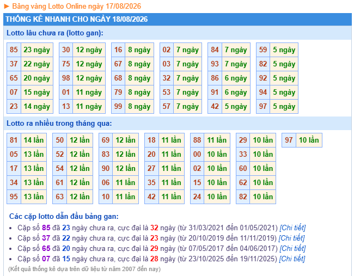Viewport: 354px width, 276px height.
Task: Select the frequent number 60
Action: [x=243, y=168]
